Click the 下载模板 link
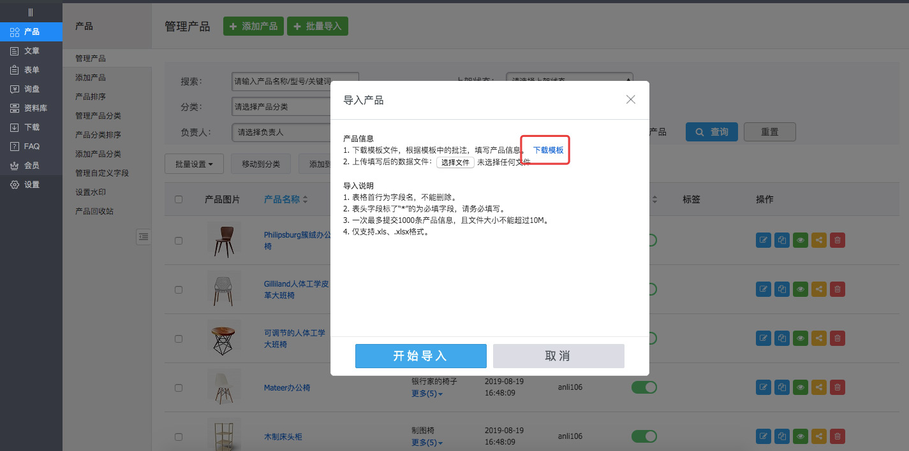 click(x=548, y=150)
